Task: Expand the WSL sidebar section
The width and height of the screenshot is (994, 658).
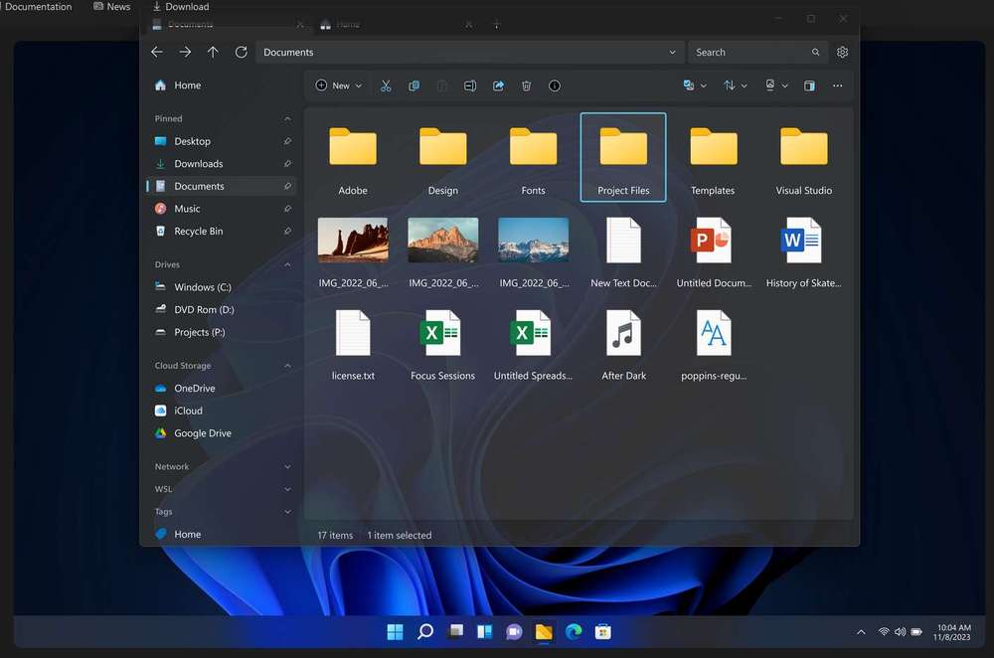Action: (x=288, y=489)
